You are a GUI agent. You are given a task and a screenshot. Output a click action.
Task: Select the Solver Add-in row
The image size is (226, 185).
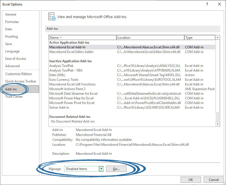(x=132, y=108)
